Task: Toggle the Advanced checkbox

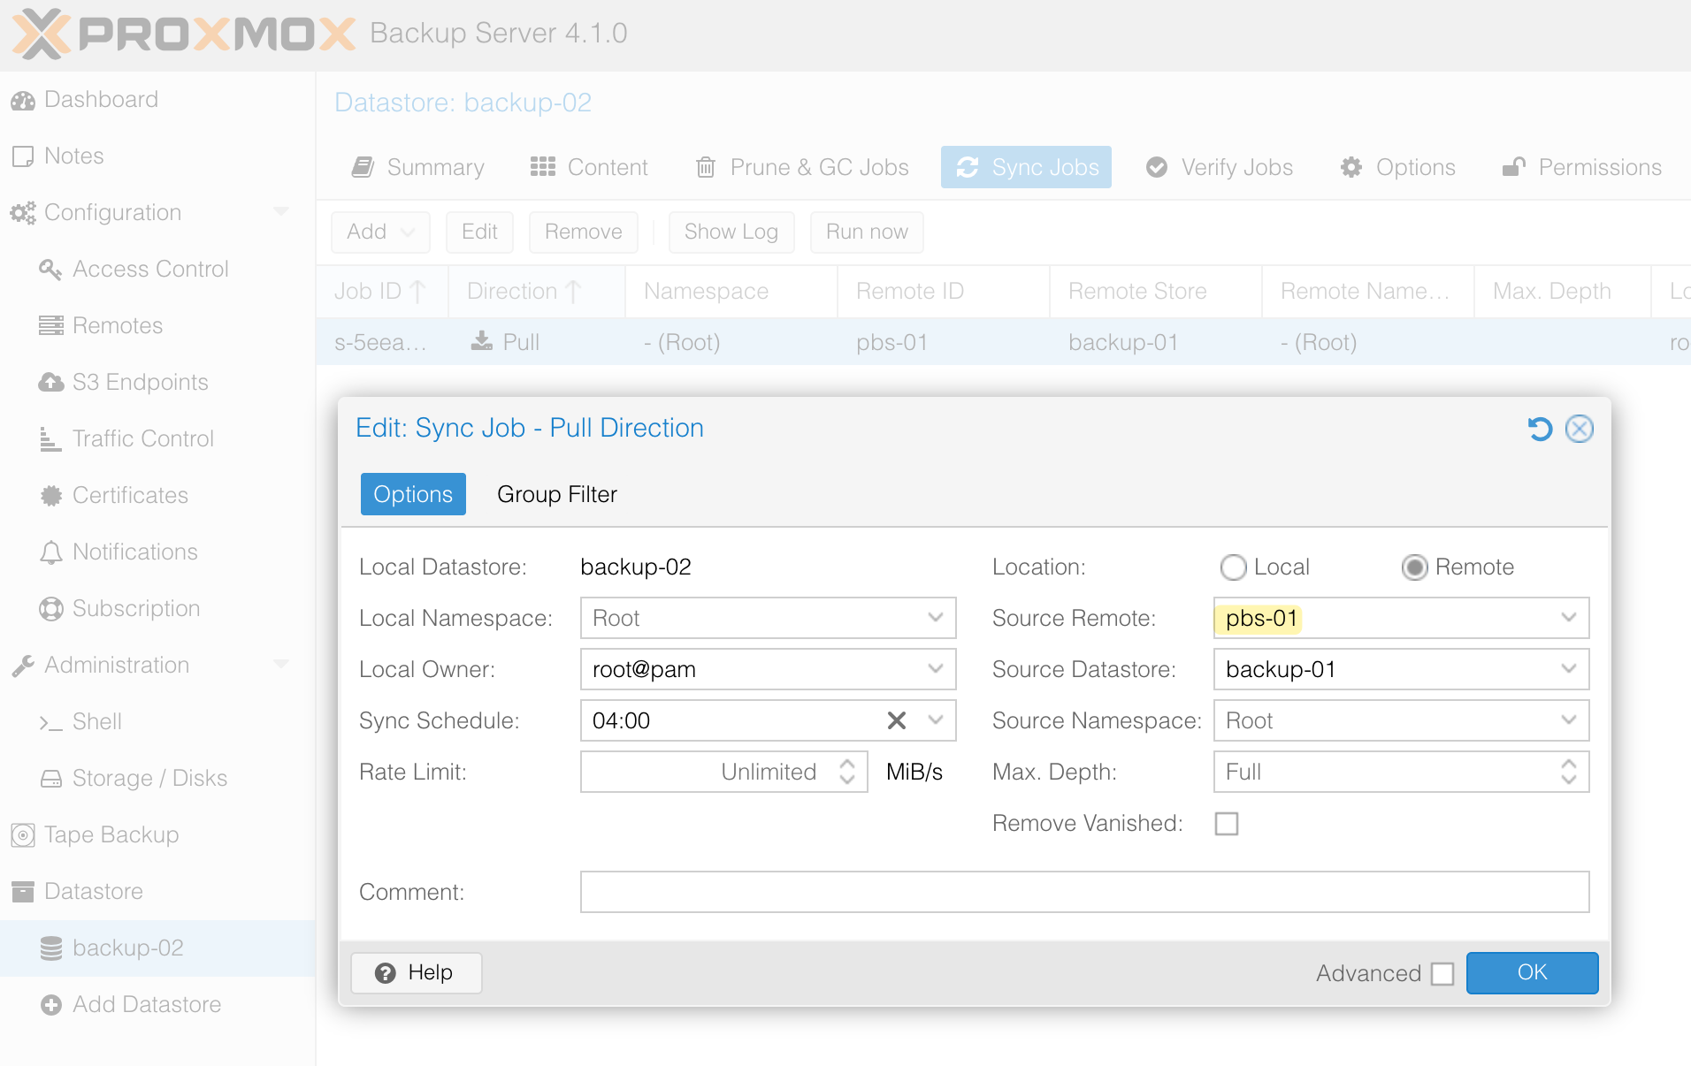Action: [1442, 973]
